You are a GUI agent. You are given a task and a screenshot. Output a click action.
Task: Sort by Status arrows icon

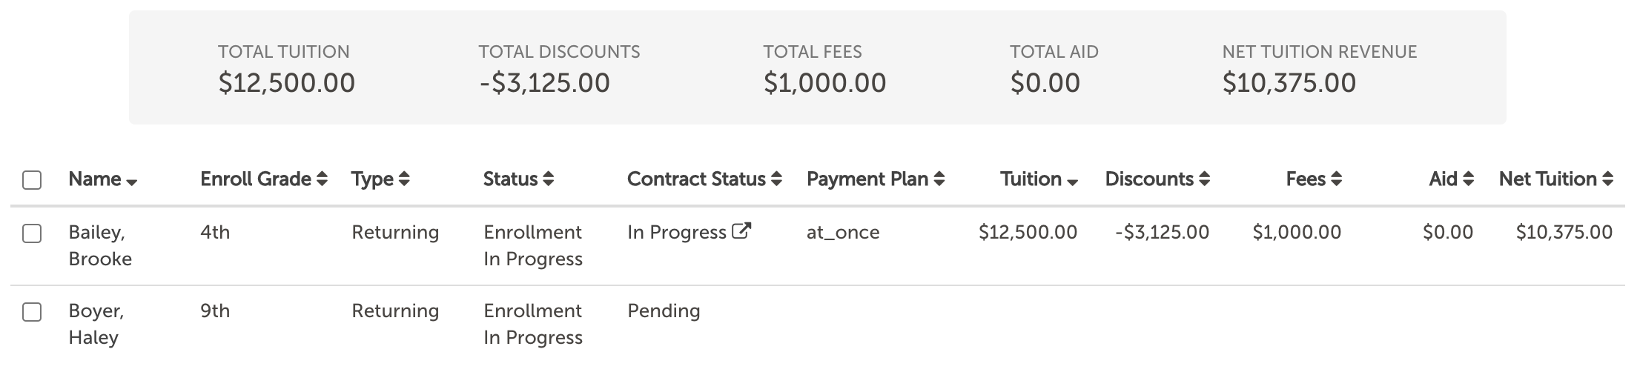click(x=548, y=179)
